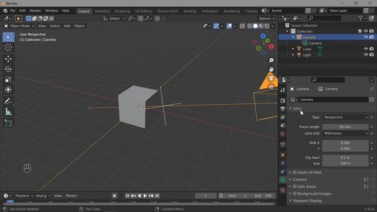
Task: Open the viewport Select menu
Action: tap(55, 26)
